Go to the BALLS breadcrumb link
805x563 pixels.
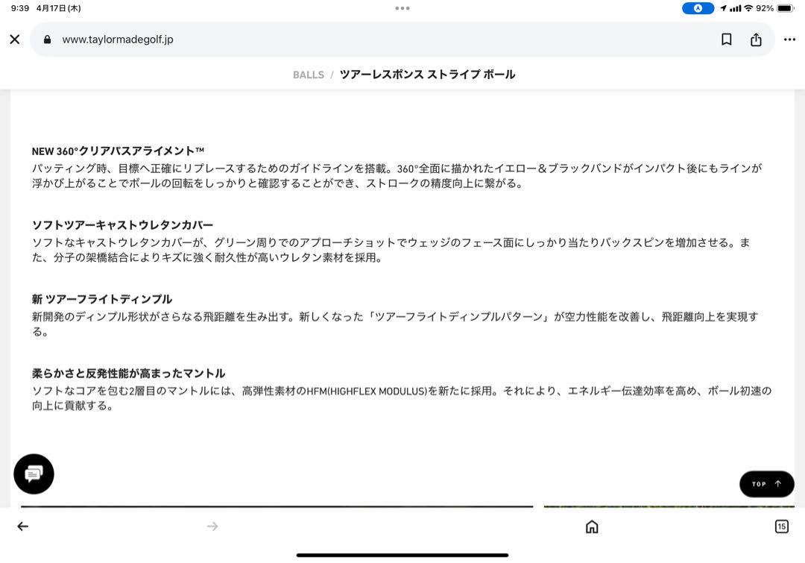coord(309,75)
